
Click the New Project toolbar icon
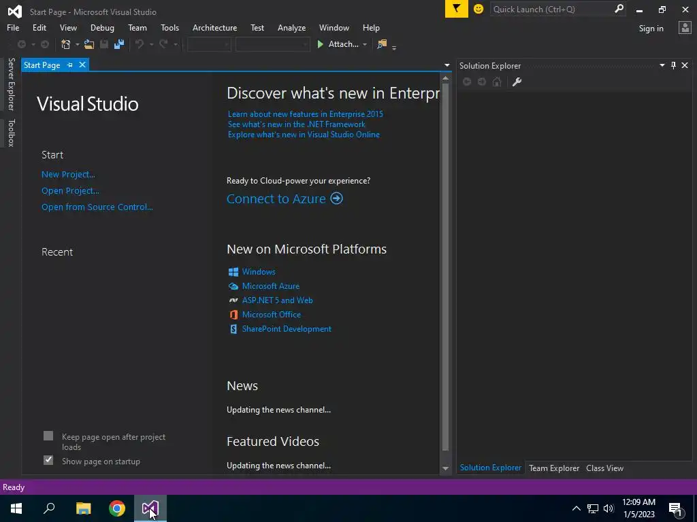tap(66, 44)
